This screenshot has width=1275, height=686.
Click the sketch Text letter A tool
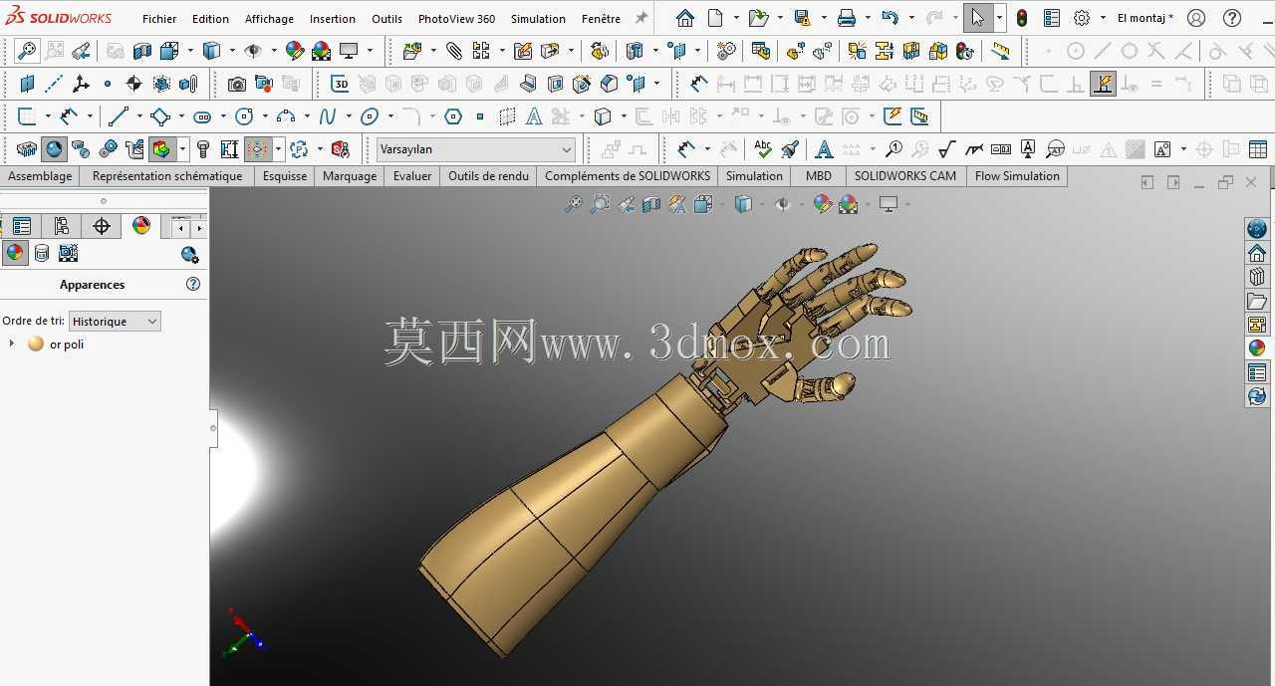coord(534,116)
